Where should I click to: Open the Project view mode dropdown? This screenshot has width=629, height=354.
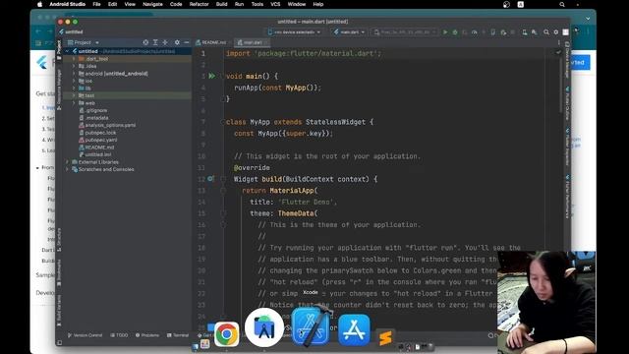click(83, 42)
